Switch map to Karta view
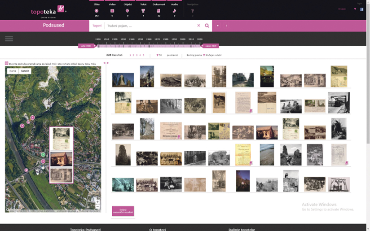The height and width of the screenshot is (231, 370). pyautogui.click(x=13, y=71)
